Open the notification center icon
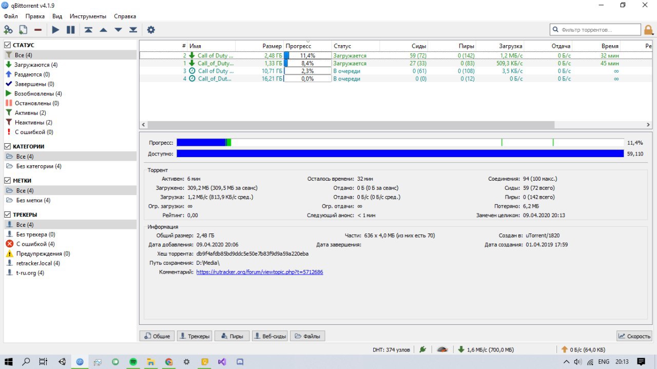The image size is (657, 369). (641, 362)
